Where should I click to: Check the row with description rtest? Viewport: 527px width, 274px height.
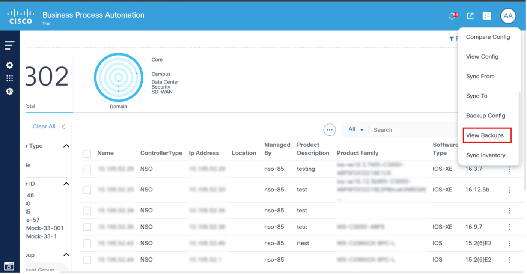tap(87, 244)
